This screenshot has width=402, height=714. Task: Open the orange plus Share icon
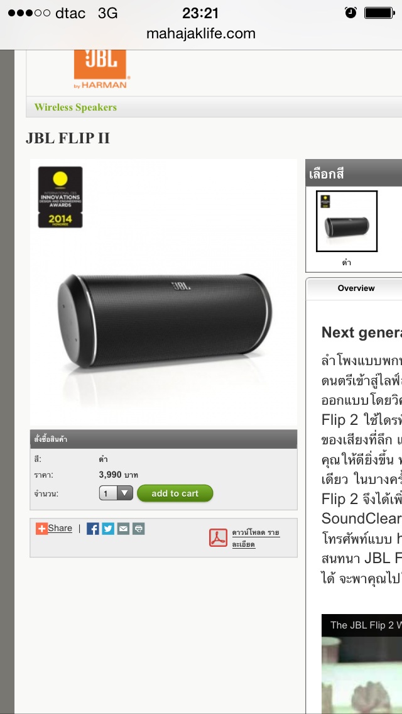41,529
